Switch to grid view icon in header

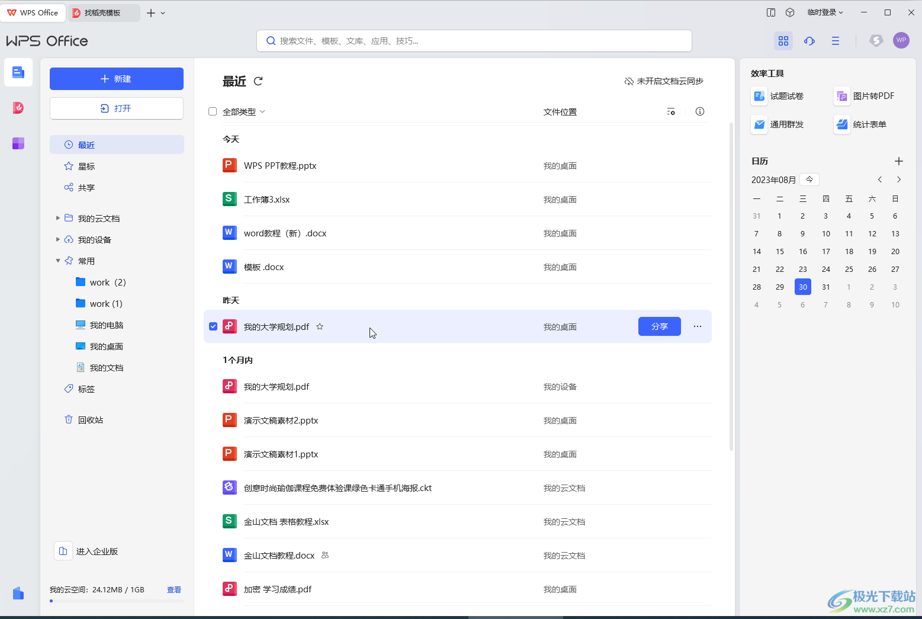pyautogui.click(x=783, y=41)
